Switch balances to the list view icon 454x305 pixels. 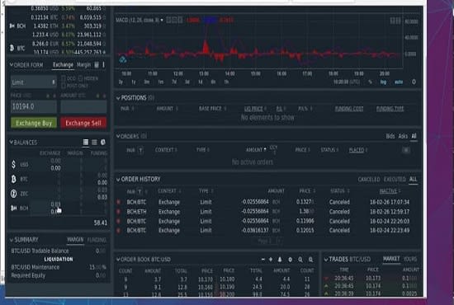(94, 143)
